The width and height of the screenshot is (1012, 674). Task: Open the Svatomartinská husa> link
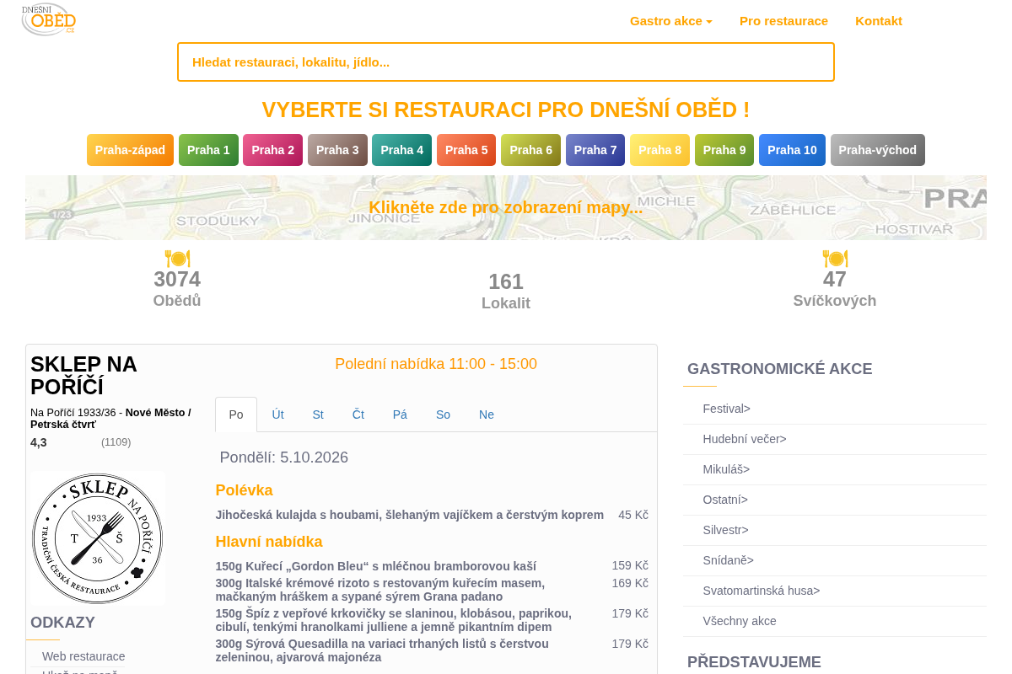click(762, 591)
